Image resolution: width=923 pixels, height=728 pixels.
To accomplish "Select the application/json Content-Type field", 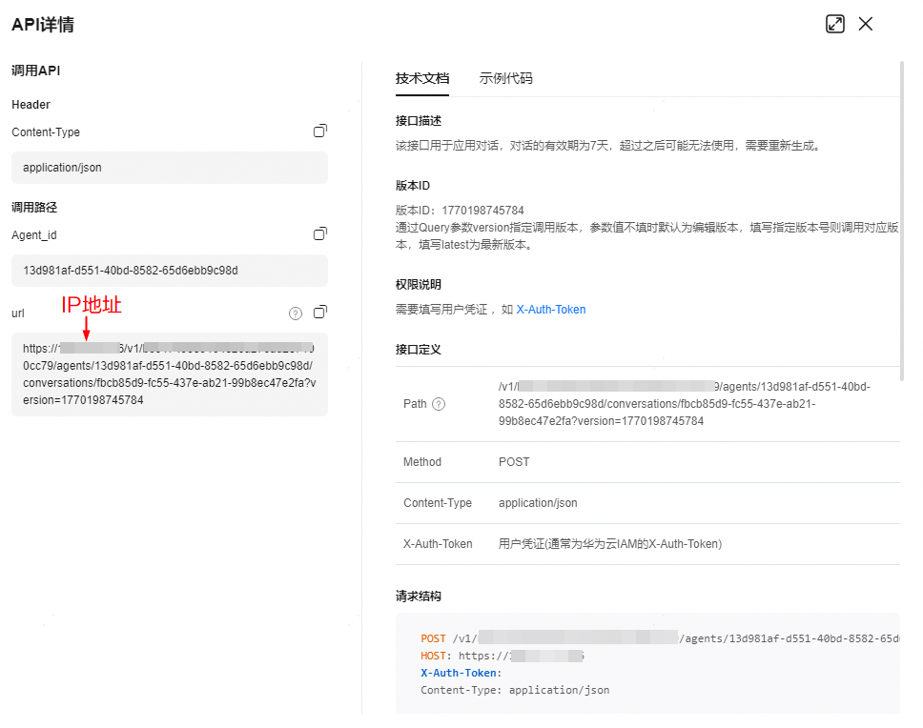I will click(x=170, y=168).
